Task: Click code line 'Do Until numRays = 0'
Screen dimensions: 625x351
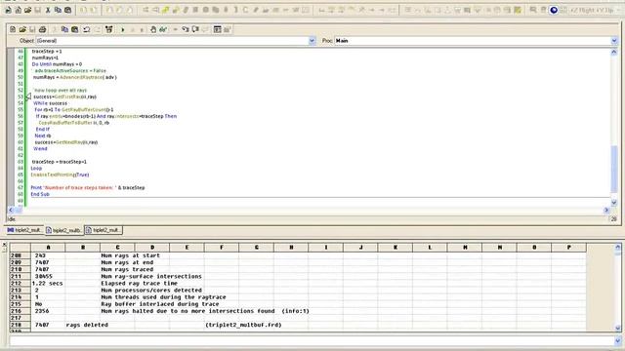Action: [x=57, y=64]
